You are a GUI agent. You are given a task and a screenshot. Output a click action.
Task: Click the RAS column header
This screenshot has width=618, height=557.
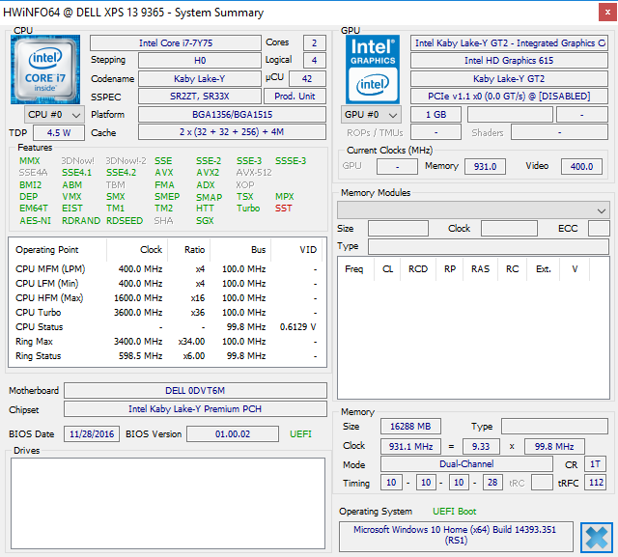pyautogui.click(x=480, y=269)
